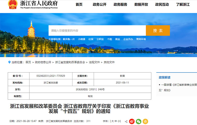Click the yellow star favorite icon
Image resolution: width=197 pixels, height=125 pixels.
(x=145, y=121)
